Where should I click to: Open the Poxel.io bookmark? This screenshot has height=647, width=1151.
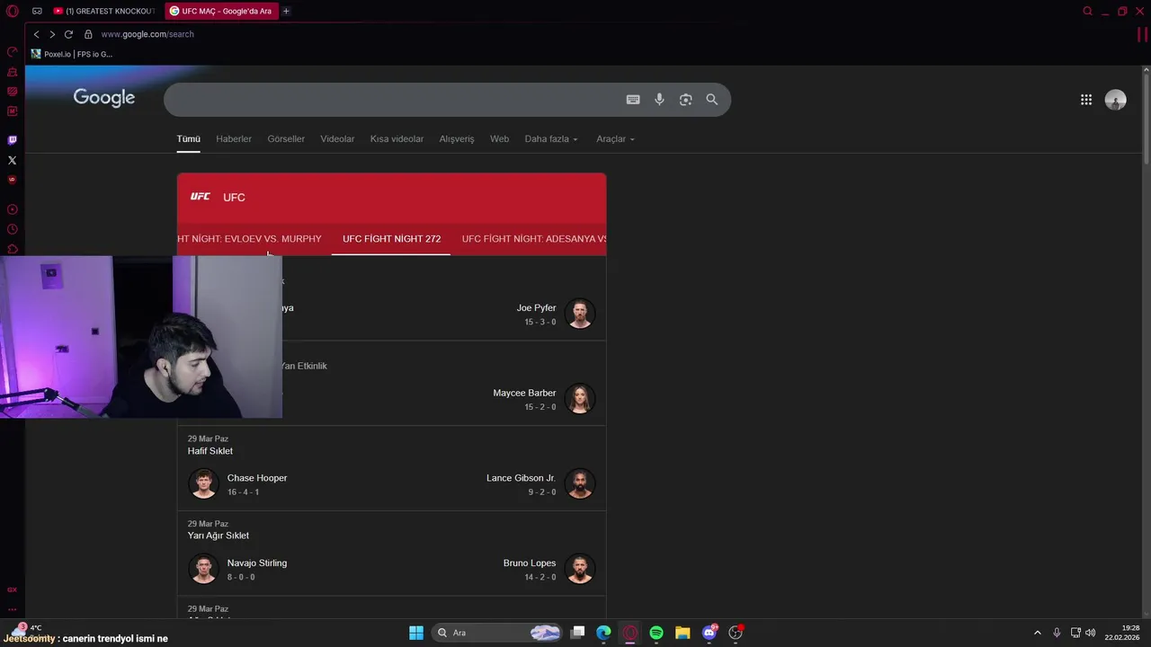tap(72, 54)
